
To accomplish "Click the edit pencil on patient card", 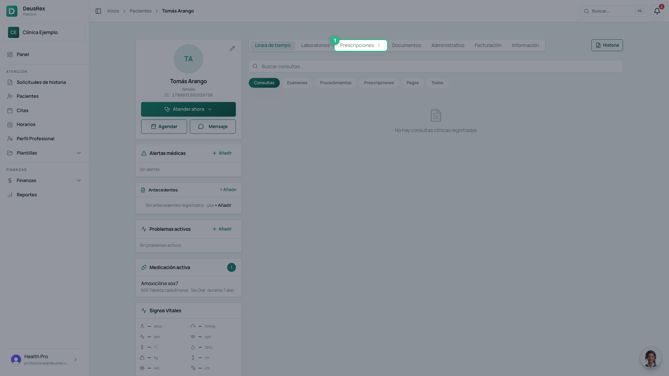I will [x=232, y=48].
